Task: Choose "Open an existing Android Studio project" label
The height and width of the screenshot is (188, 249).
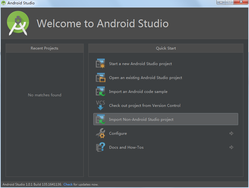Action: tap(145, 78)
